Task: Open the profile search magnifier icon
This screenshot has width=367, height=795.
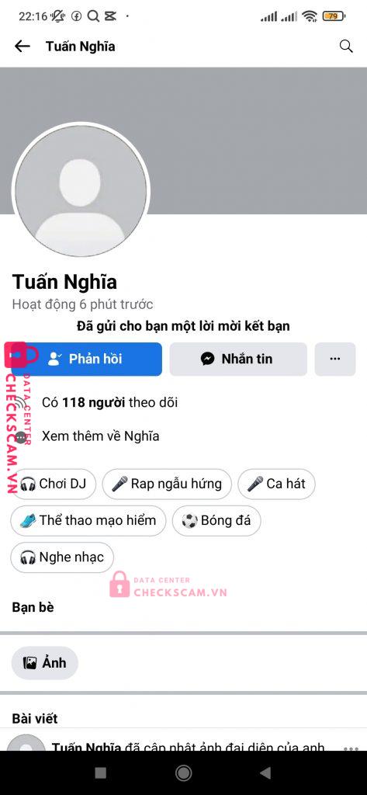Action: click(x=346, y=47)
